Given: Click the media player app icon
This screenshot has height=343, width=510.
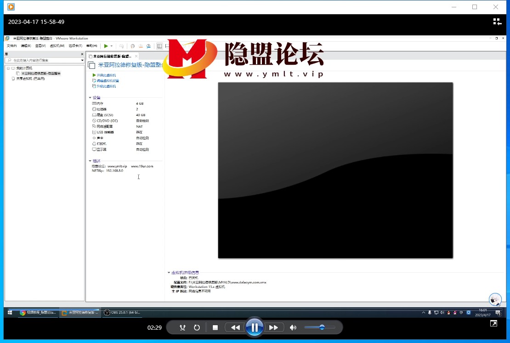Looking at the screenshot, I should [x=11, y=7].
